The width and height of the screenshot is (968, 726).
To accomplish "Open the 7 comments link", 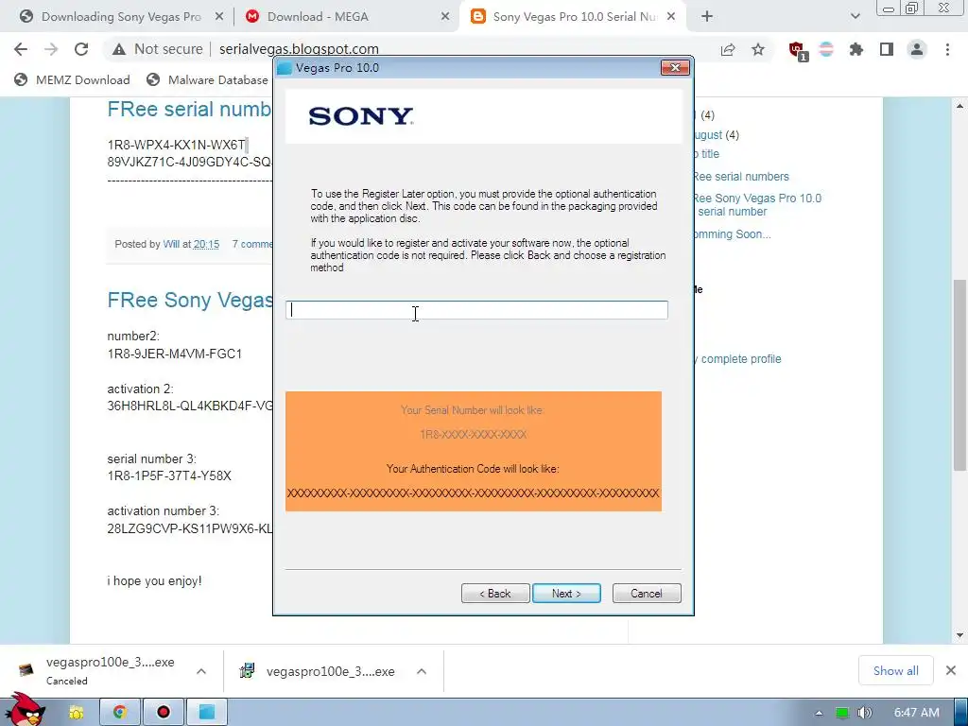I will 252,244.
